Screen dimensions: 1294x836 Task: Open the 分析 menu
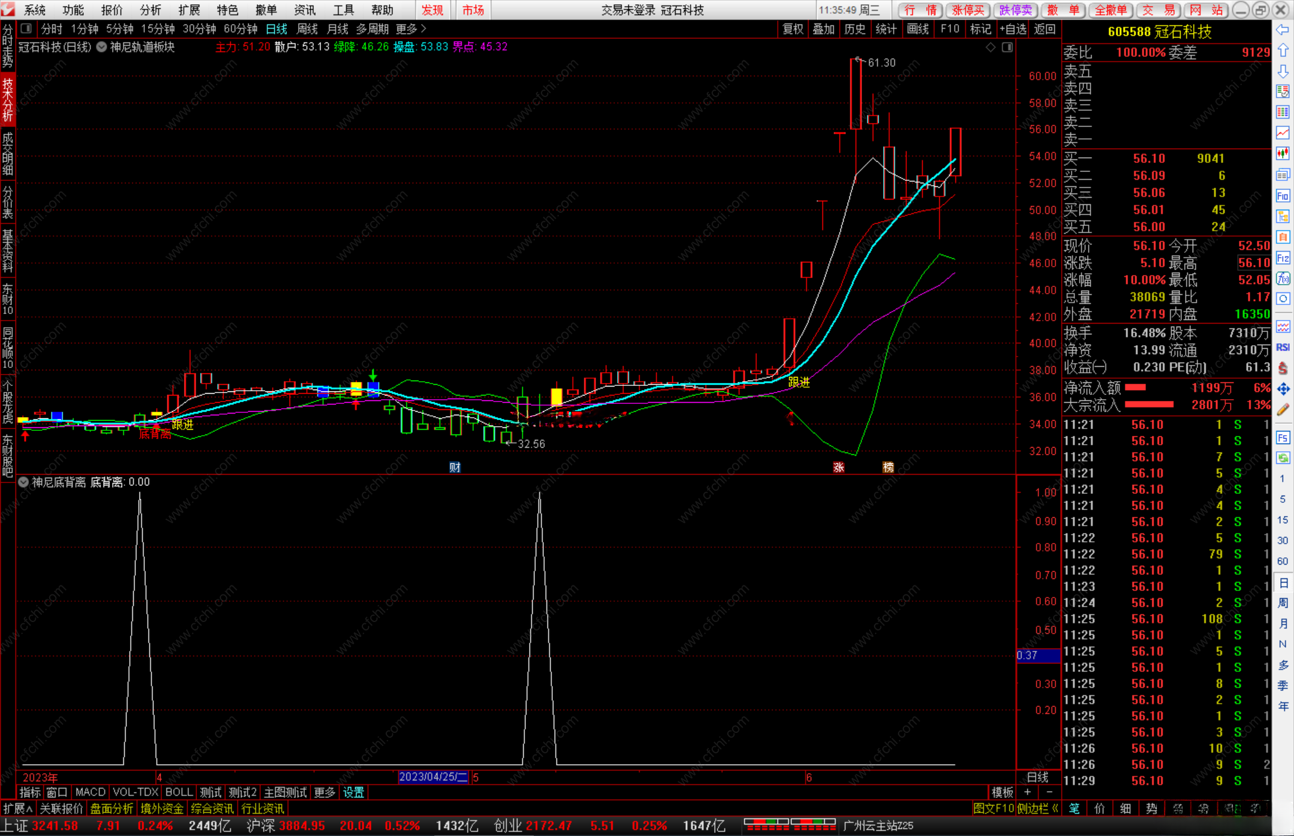[x=150, y=10]
